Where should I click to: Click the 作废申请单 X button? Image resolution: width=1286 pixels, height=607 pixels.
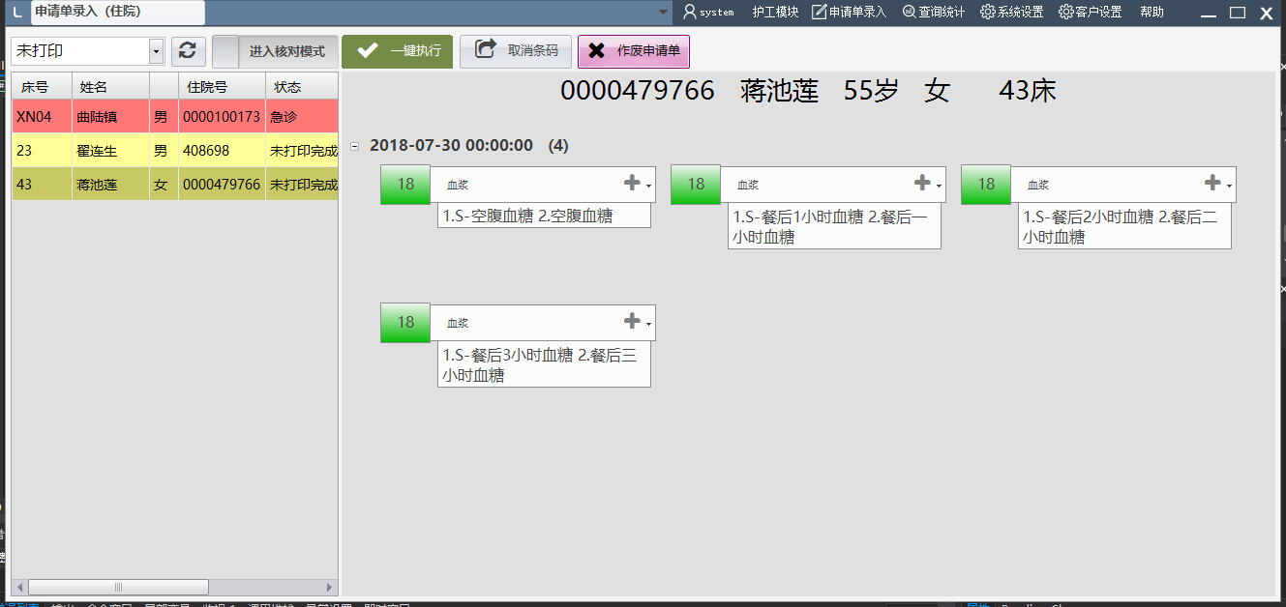633,51
